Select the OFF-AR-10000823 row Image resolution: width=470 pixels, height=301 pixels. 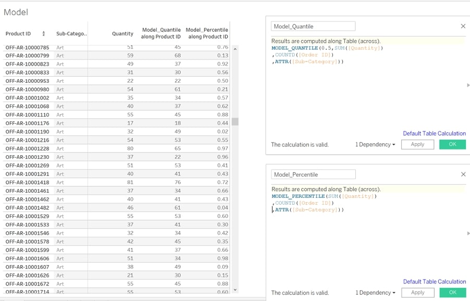[116, 64]
